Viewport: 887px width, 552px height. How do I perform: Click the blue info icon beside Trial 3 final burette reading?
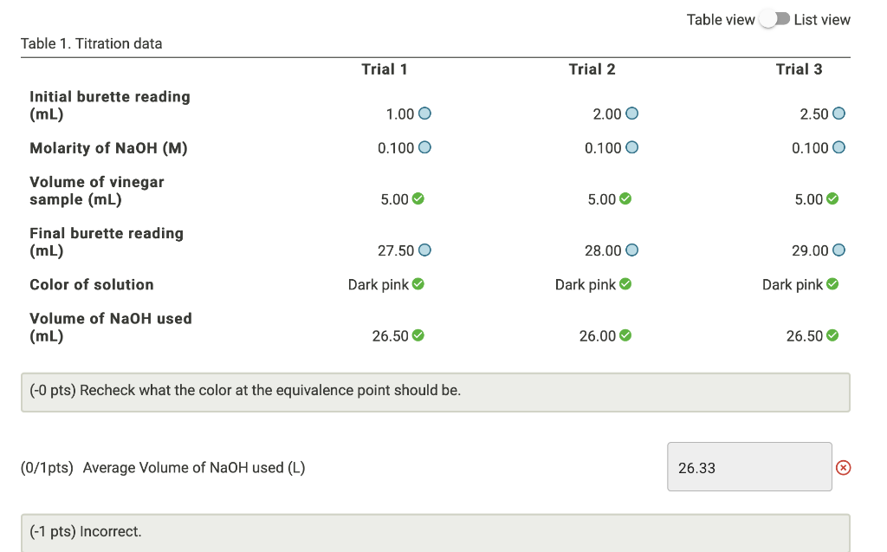click(838, 250)
